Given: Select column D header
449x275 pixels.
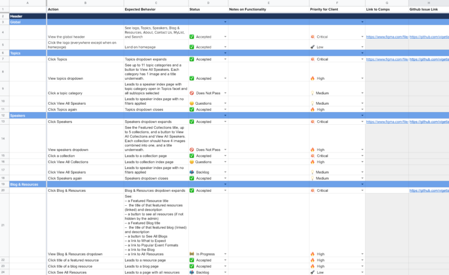Looking at the screenshot, I should point(208,3).
